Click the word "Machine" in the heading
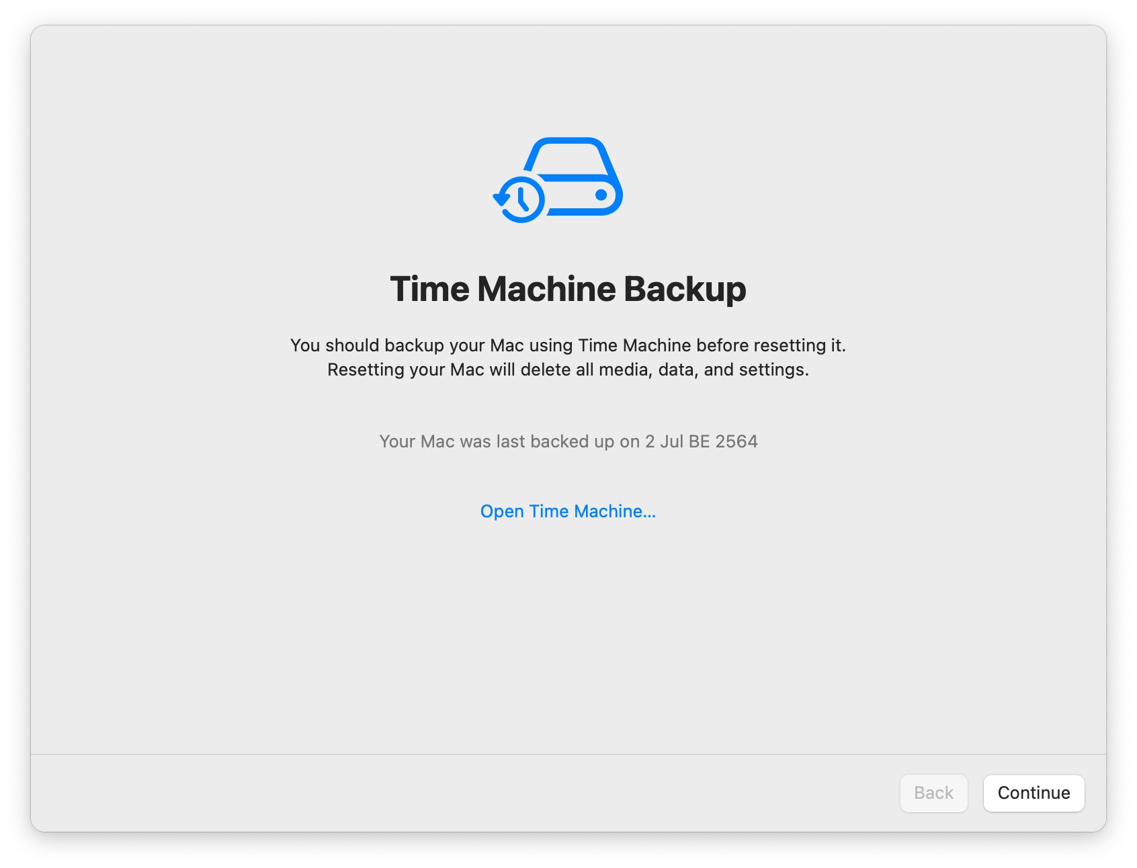 pos(546,289)
